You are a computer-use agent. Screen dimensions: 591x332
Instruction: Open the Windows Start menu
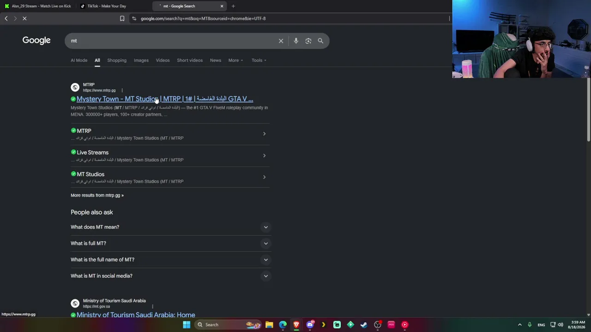click(x=187, y=325)
